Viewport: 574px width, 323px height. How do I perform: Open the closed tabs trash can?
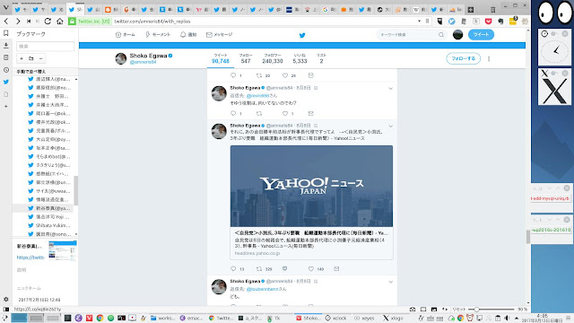(493, 10)
